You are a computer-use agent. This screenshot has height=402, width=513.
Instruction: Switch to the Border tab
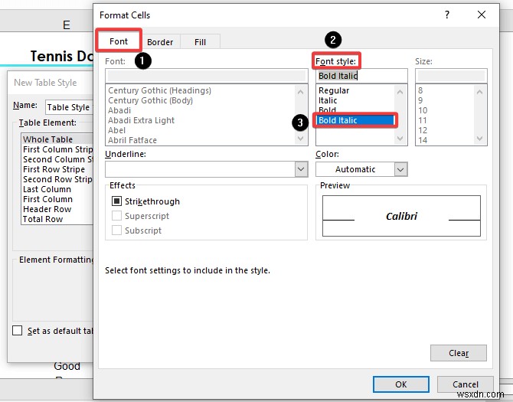(x=160, y=42)
